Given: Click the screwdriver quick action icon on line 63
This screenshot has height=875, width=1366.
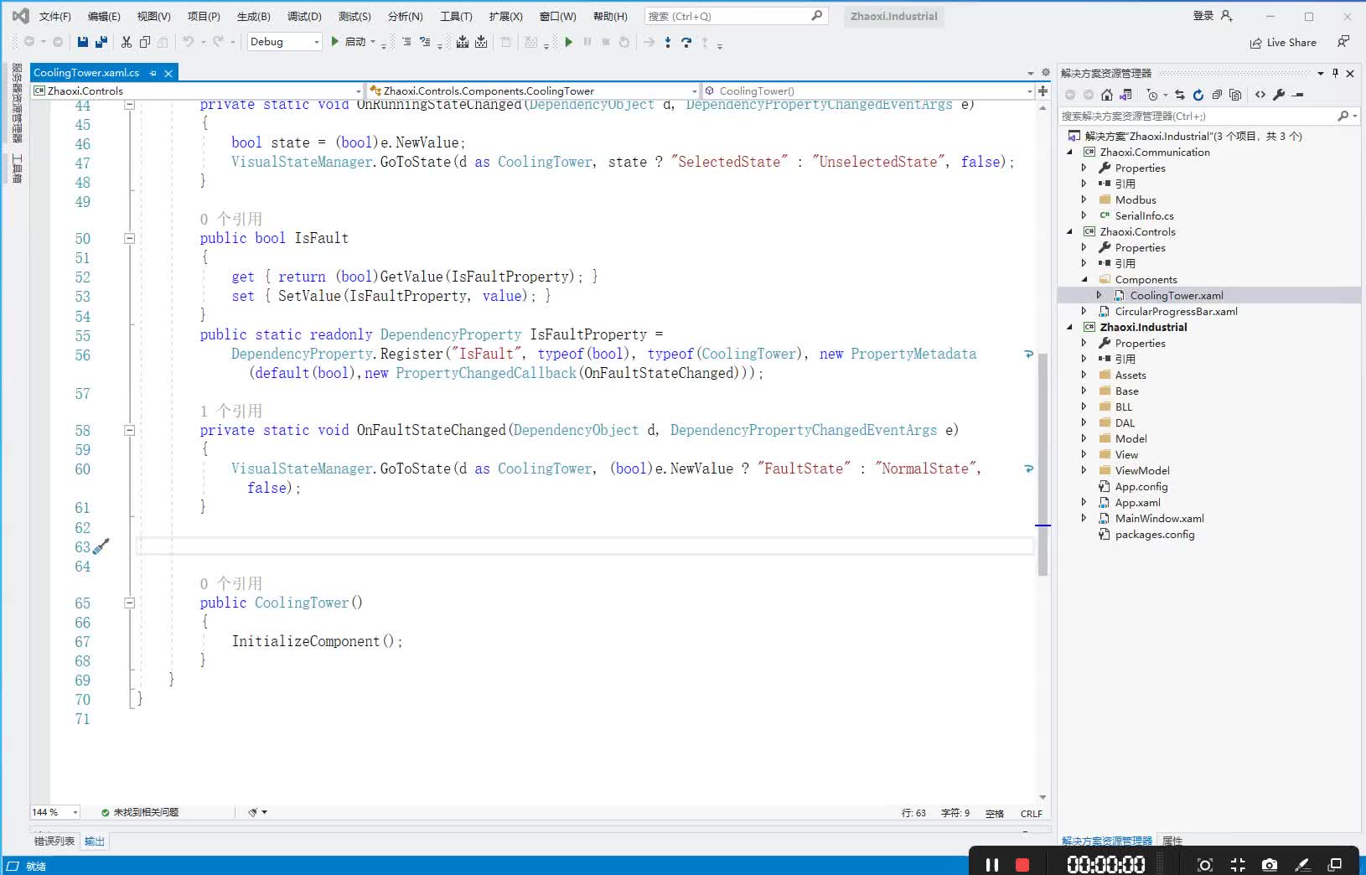Looking at the screenshot, I should click(101, 546).
